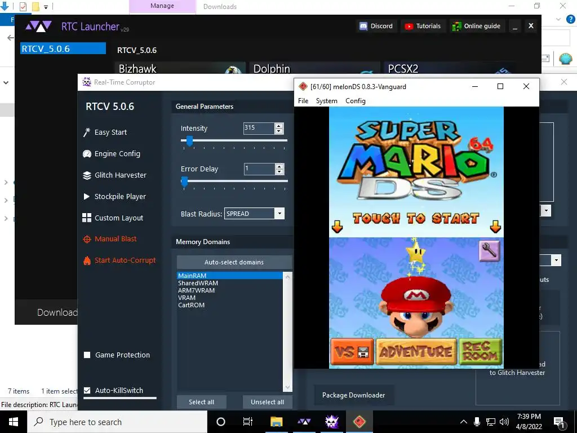
Task: Switch to RTC Launcher in the taskbar
Action: click(304, 422)
